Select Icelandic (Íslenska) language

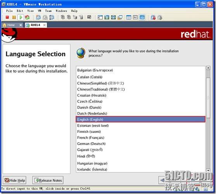pos(140,169)
